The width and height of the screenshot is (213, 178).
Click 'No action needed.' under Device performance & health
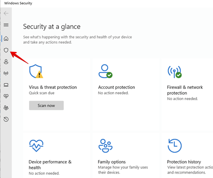[44, 173]
